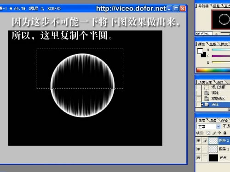Close the document window
Viewport: 230px width, 172px height.
(183, 8)
